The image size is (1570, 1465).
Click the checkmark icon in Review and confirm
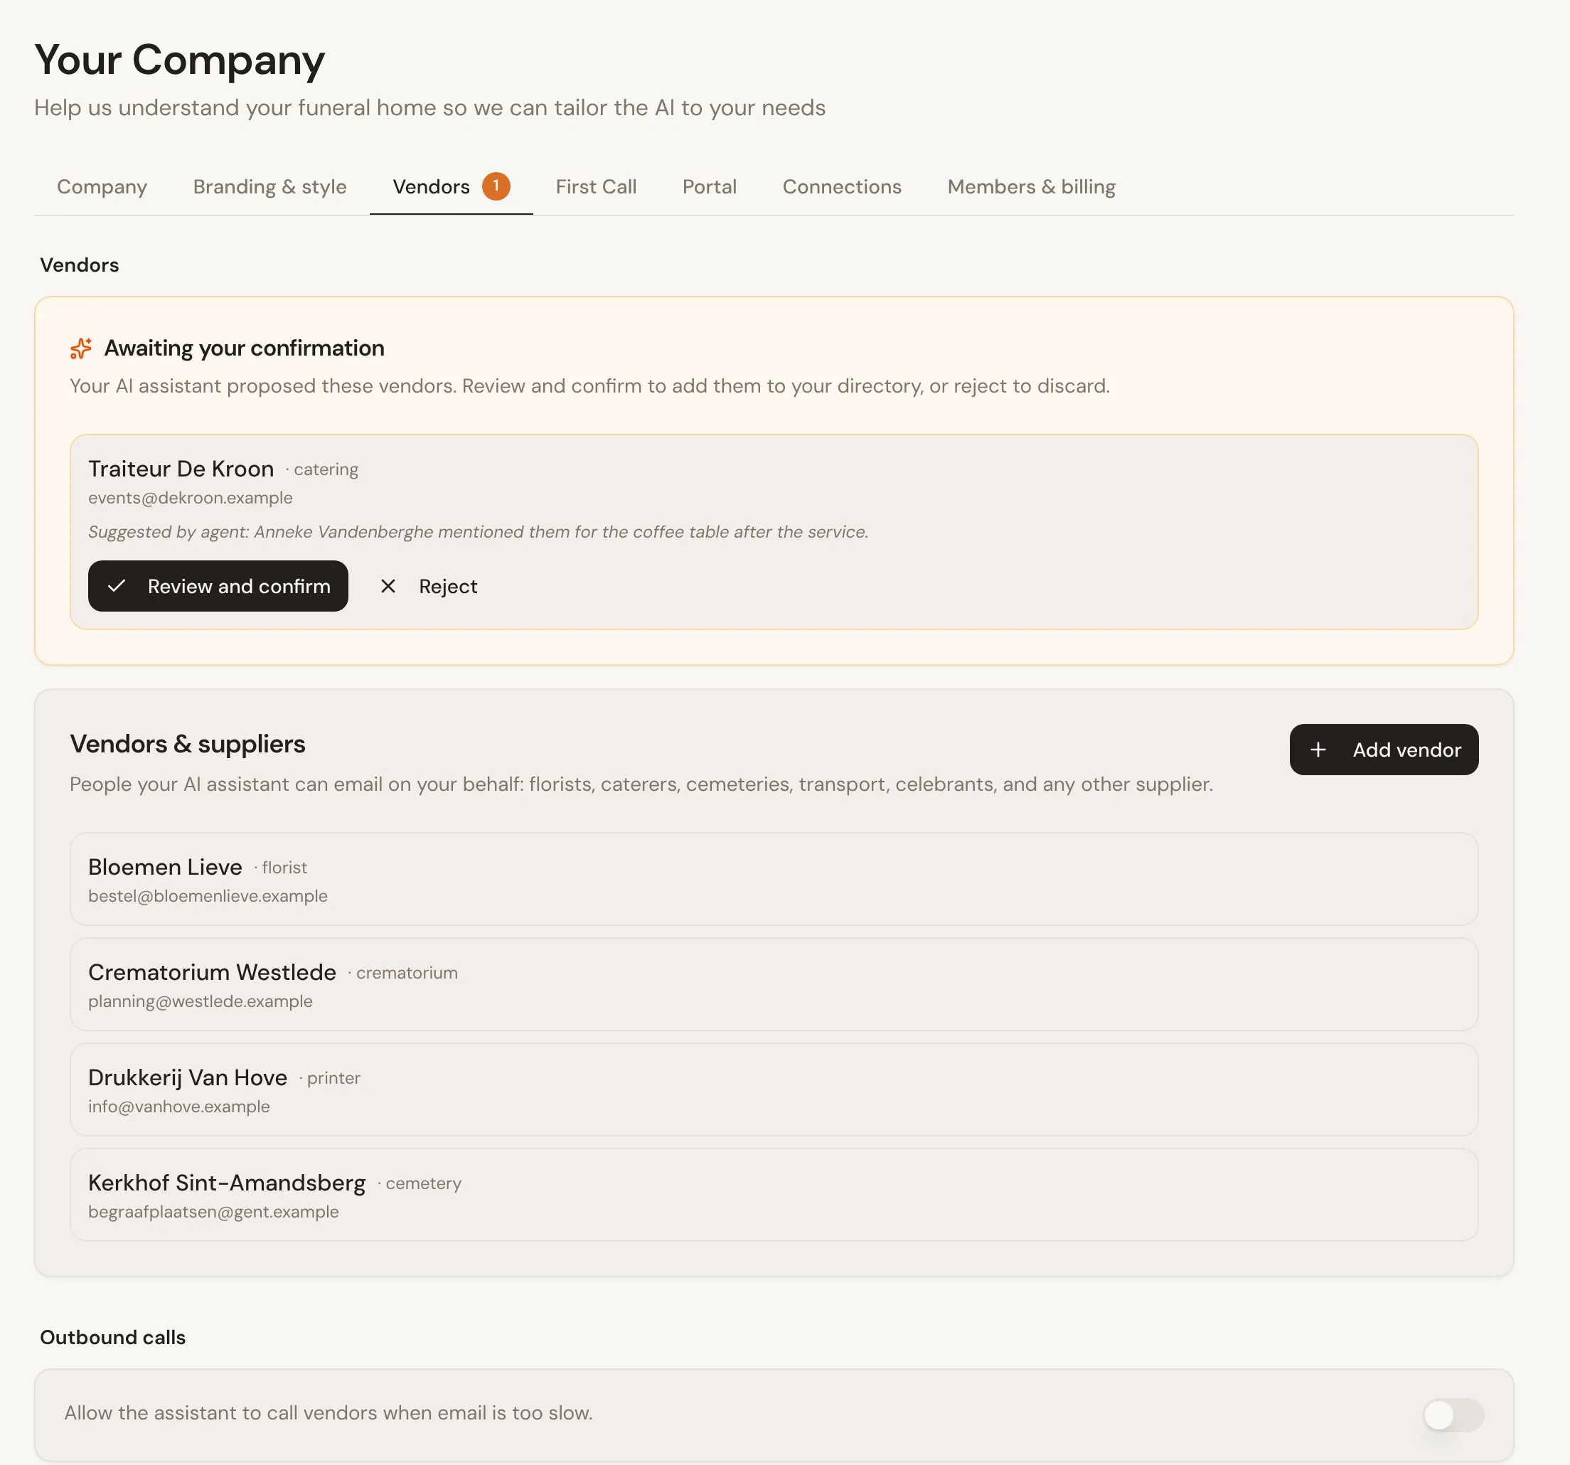point(117,586)
